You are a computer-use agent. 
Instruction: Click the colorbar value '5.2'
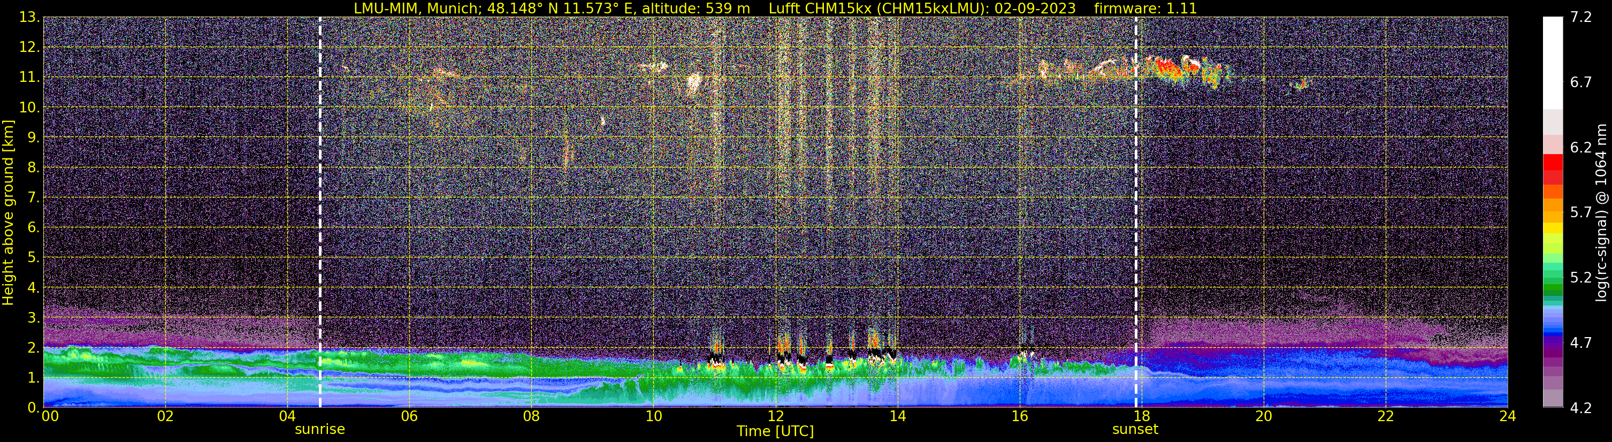(x=1581, y=277)
